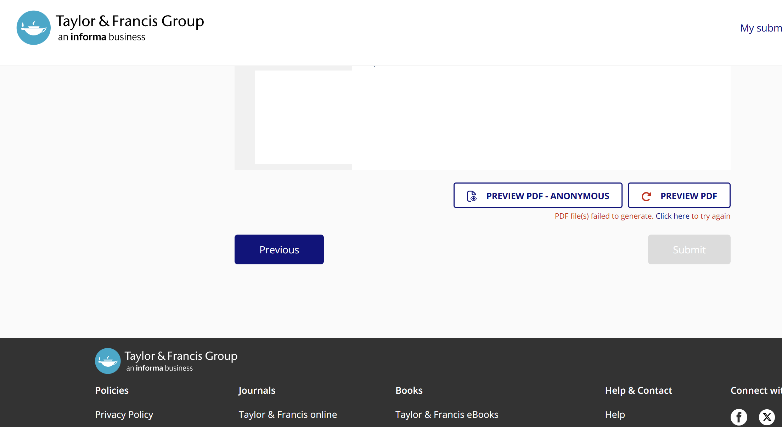Open the Privacy Policy footer link

(x=124, y=414)
